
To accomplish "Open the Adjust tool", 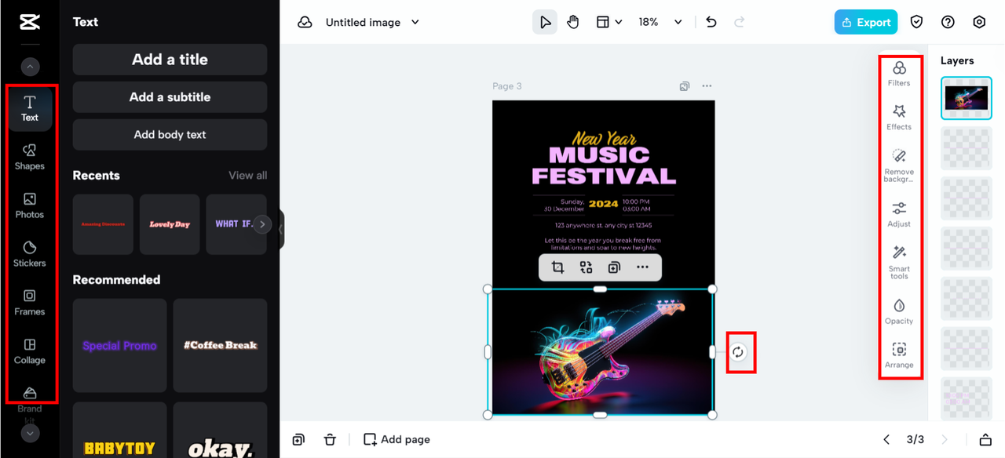I will click(x=899, y=214).
